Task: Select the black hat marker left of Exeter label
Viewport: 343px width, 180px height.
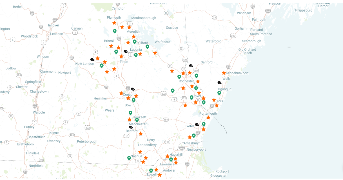Action: coord(197,125)
